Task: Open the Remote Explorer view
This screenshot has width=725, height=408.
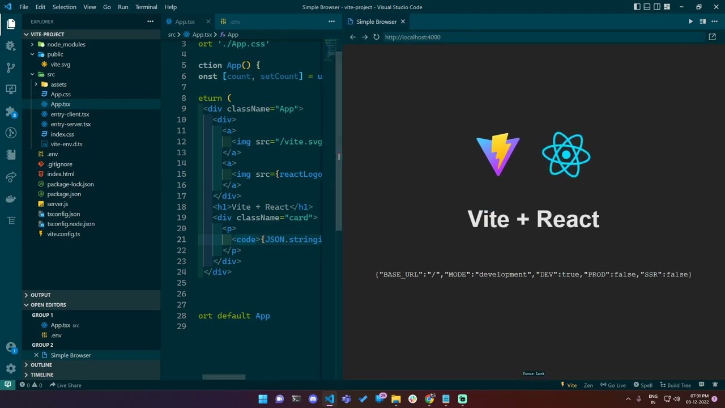Action: pos(11,89)
